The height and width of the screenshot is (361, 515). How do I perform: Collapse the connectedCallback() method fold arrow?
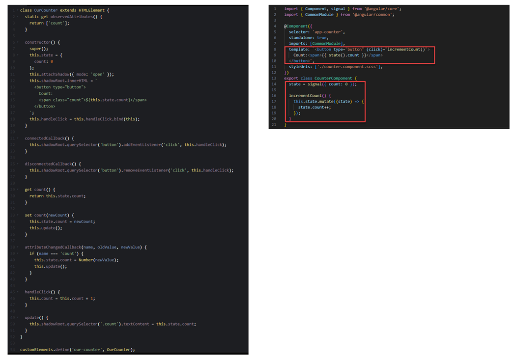(17, 139)
